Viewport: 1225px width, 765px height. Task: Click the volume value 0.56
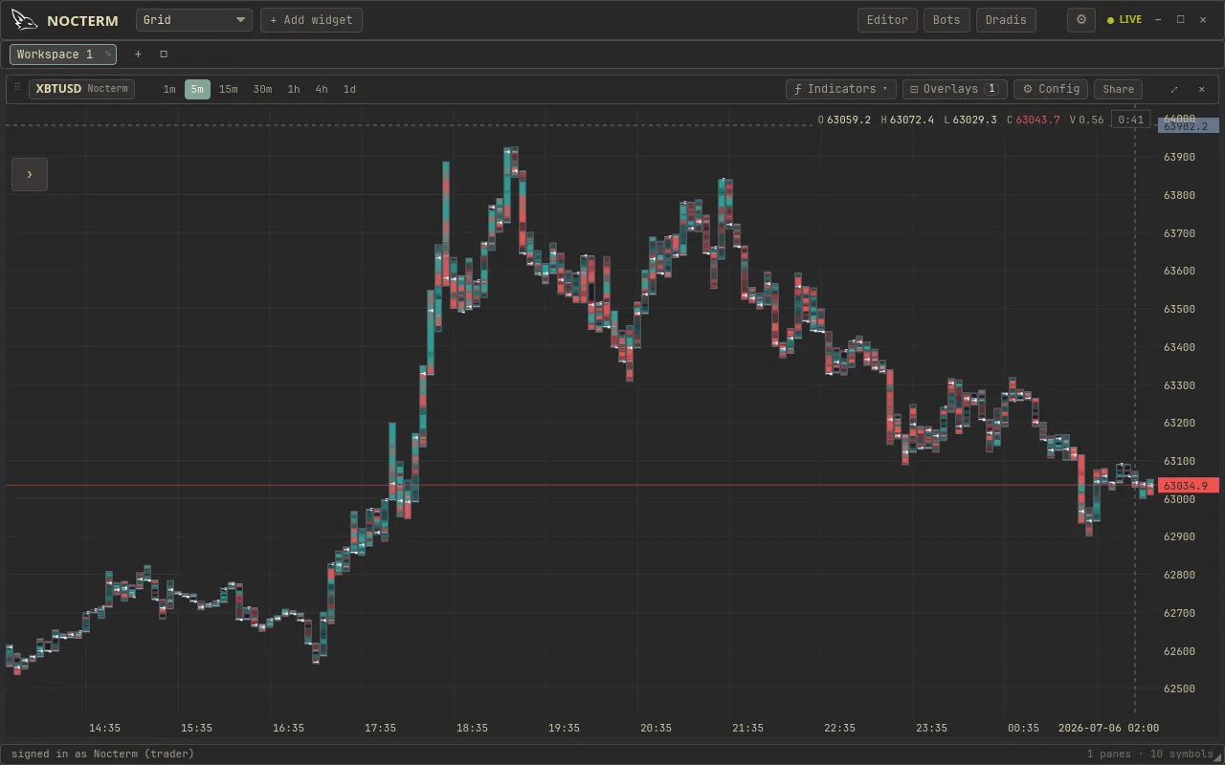(x=1092, y=120)
